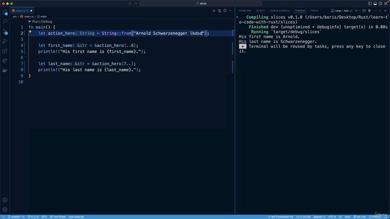The height and width of the screenshot is (219, 390).
Task: Toggle primary side bar layout icon
Action: (x=370, y=4)
